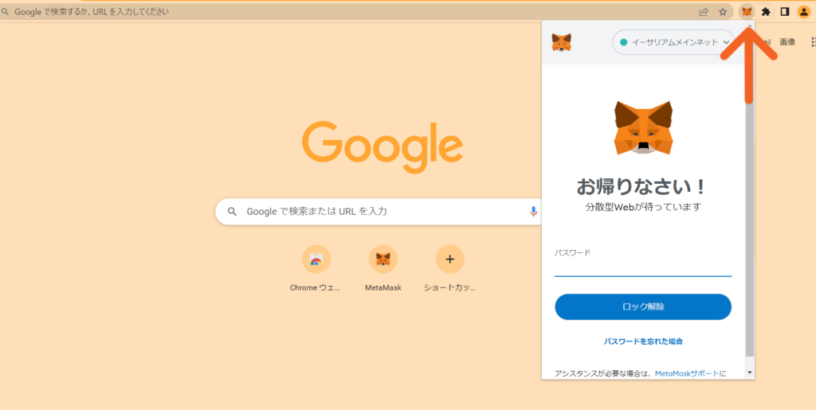Bookmark this page with the star icon
This screenshot has width=816, height=410.
[722, 11]
